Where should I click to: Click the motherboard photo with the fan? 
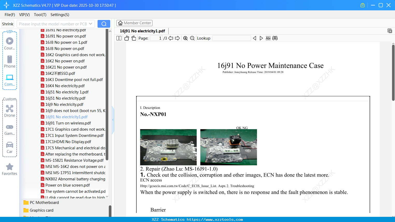coord(228,147)
